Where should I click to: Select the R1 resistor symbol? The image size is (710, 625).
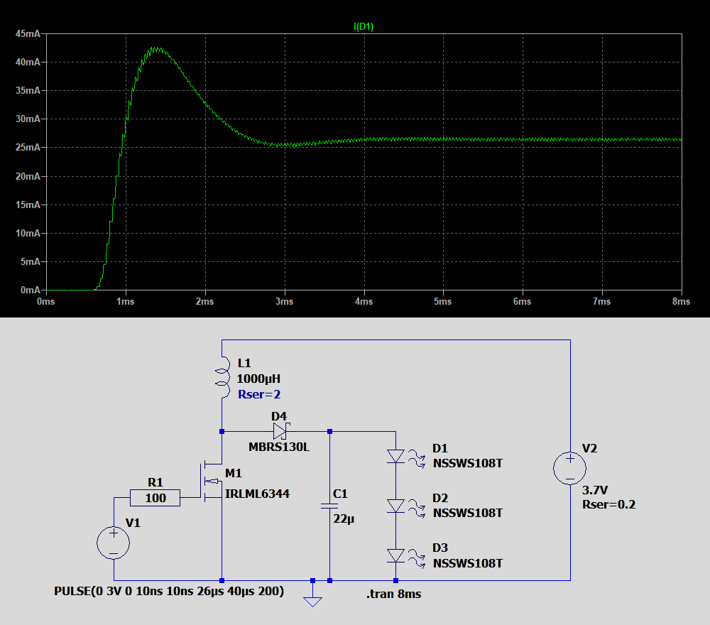point(155,498)
